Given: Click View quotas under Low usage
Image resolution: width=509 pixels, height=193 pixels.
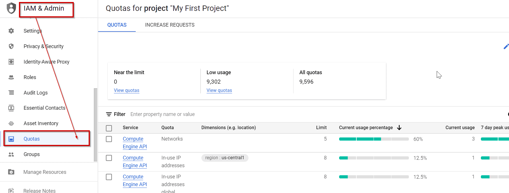Looking at the screenshot, I should [219, 90].
